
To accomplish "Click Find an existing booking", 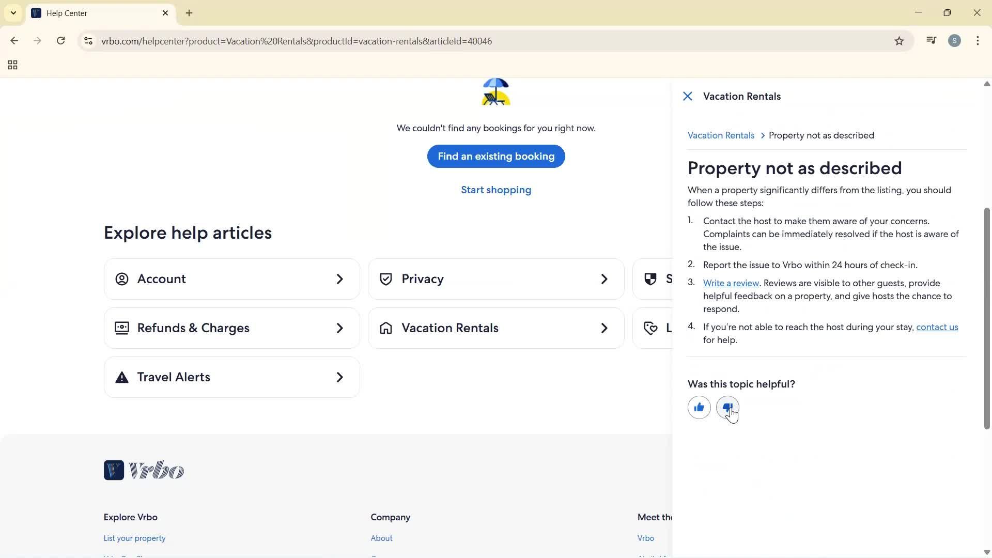I will [495, 156].
